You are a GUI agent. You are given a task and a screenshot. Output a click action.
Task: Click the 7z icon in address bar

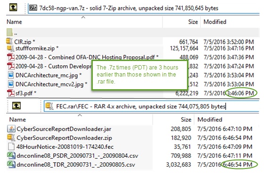click(33, 8)
